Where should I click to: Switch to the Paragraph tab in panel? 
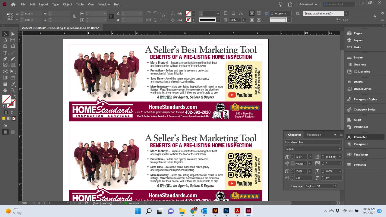tap(314, 135)
